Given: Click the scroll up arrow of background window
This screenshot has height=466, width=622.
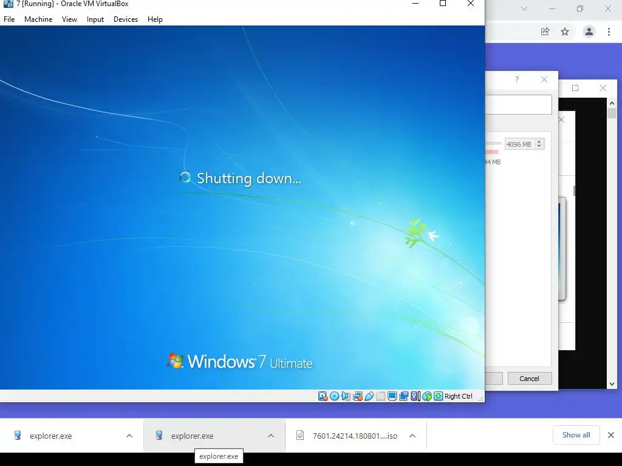Looking at the screenshot, I should pyautogui.click(x=612, y=103).
